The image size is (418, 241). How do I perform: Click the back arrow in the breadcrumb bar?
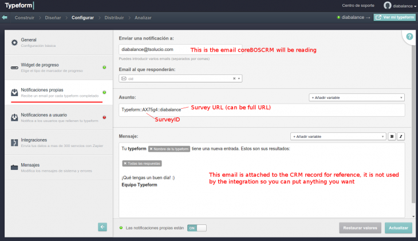(5, 18)
